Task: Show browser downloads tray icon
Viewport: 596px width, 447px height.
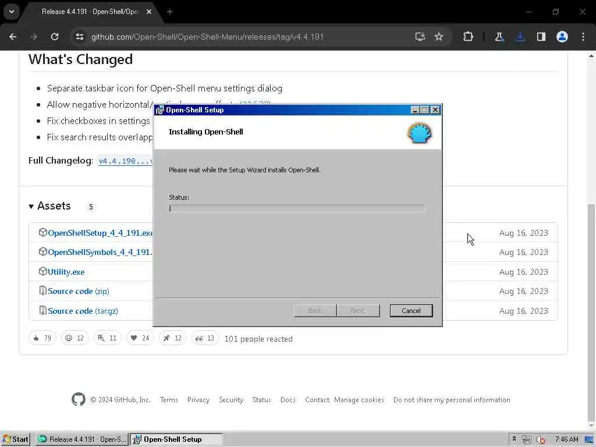Action: (520, 37)
